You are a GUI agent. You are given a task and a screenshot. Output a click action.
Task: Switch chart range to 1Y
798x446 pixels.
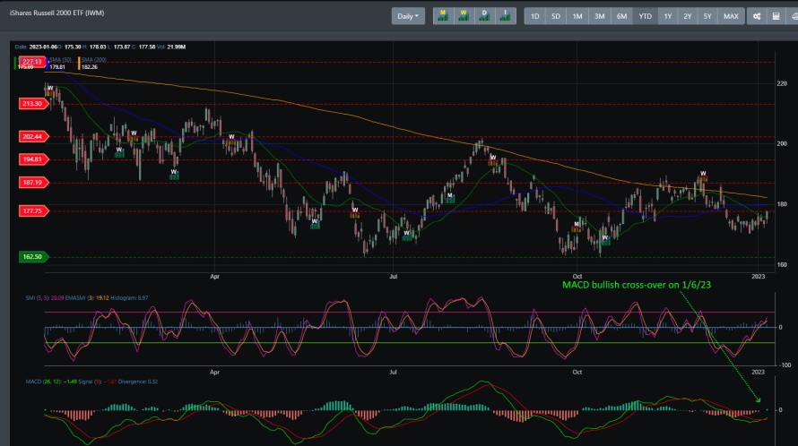668,16
